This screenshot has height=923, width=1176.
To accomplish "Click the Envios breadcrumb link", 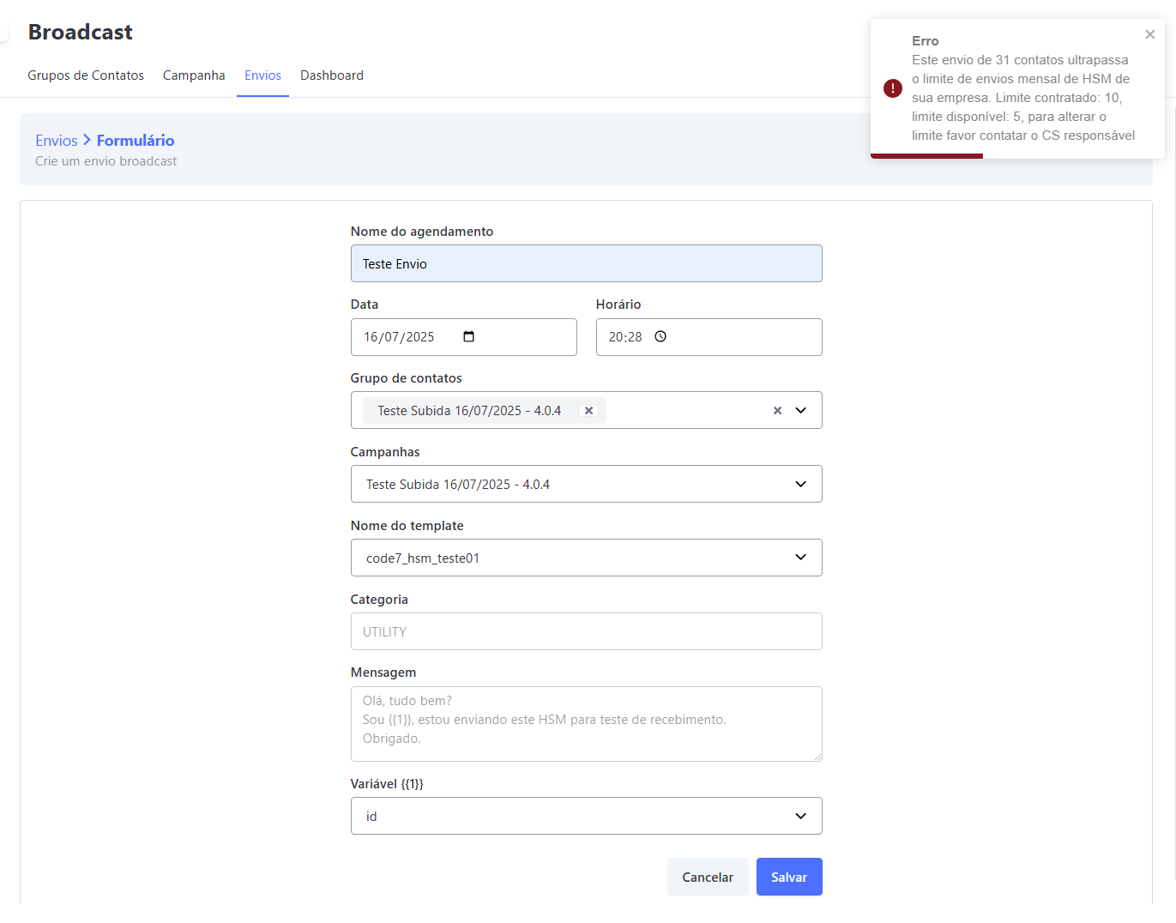I will pyautogui.click(x=57, y=141).
